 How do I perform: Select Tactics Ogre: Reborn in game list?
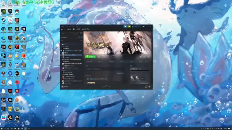point(72,55)
